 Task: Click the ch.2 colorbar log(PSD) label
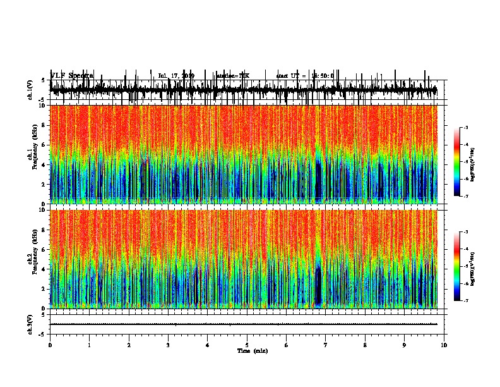coord(473,269)
